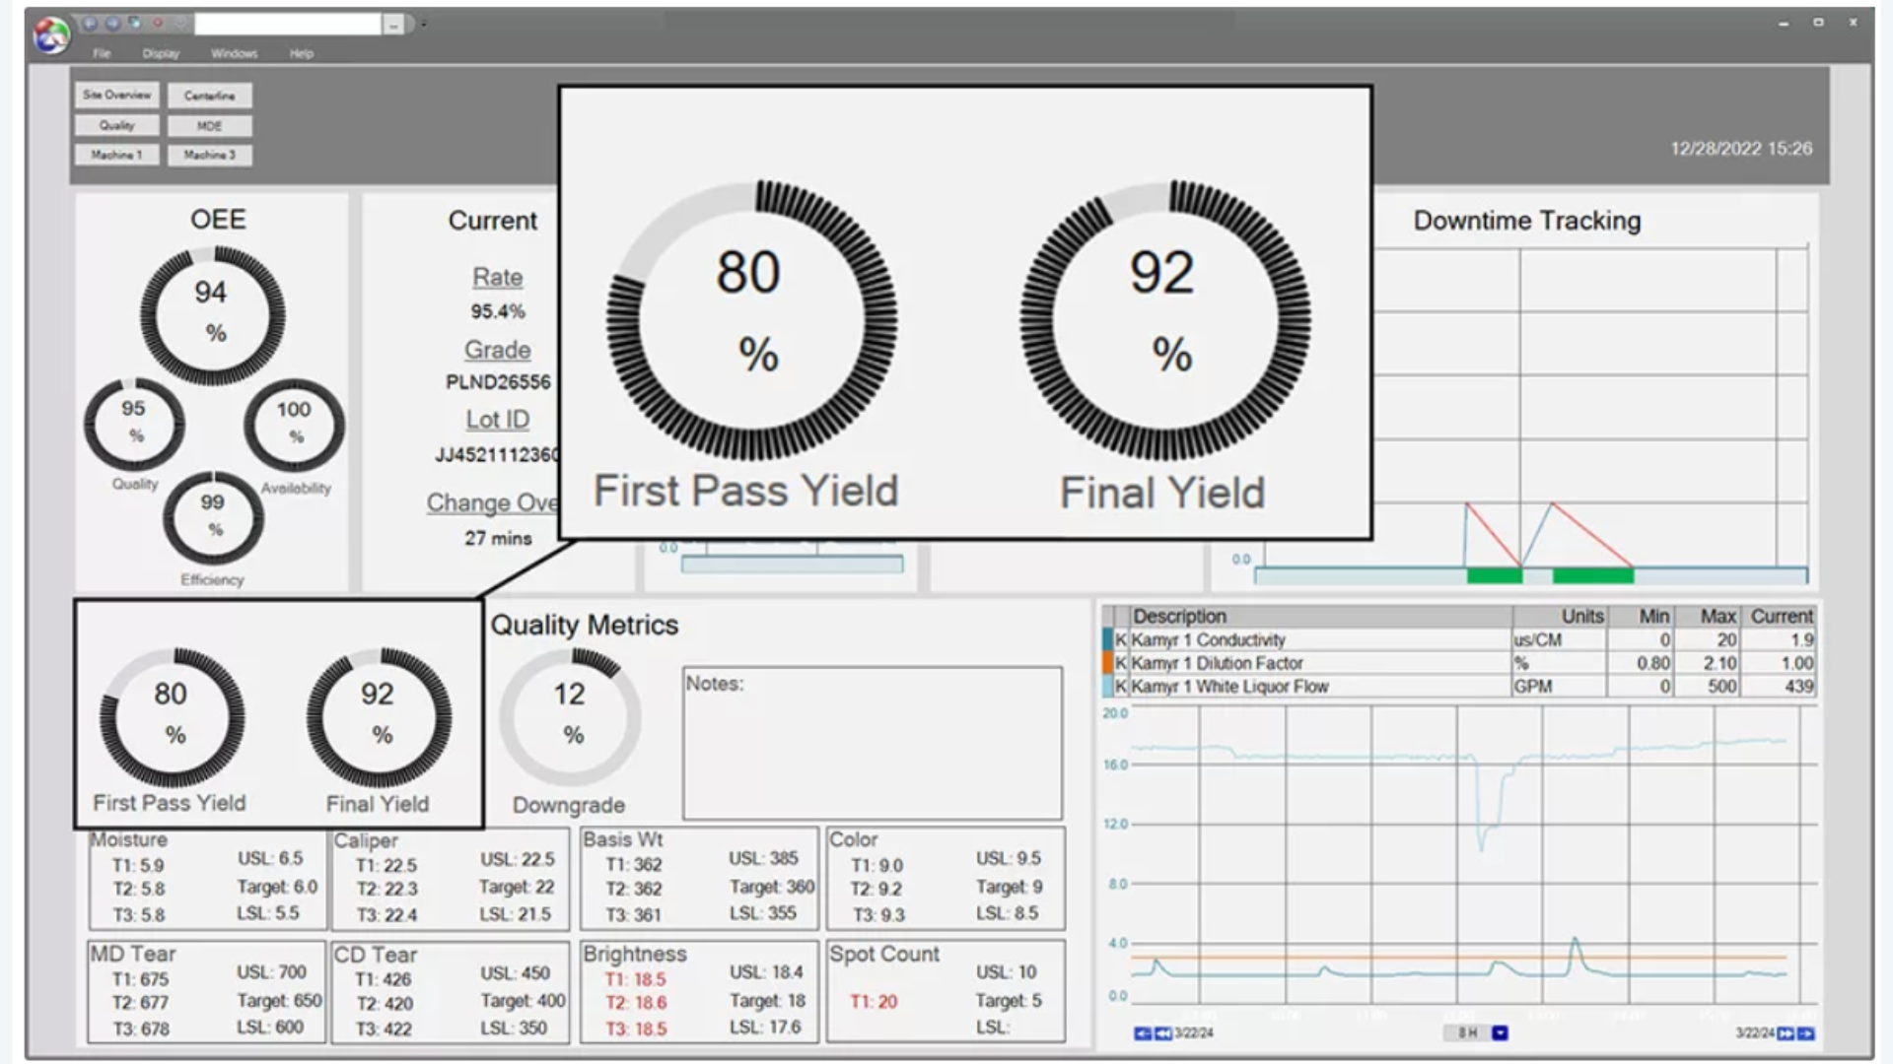Click inside the Notes text box
Image resolution: width=1893 pixels, height=1064 pixels.
point(873,749)
